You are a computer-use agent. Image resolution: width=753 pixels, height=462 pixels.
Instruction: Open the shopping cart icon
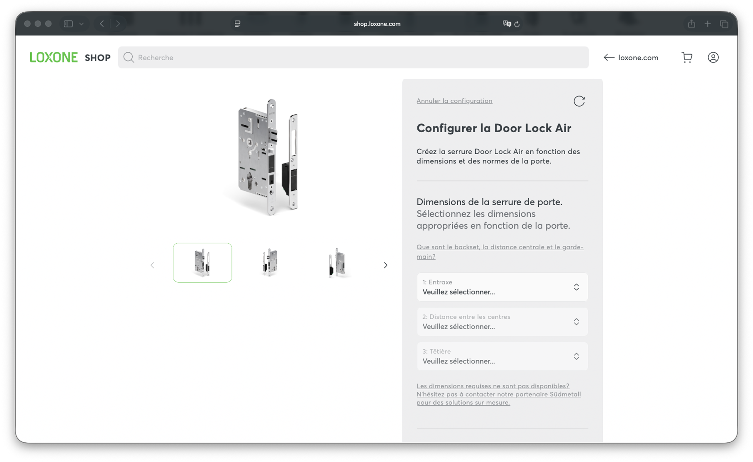tap(687, 57)
